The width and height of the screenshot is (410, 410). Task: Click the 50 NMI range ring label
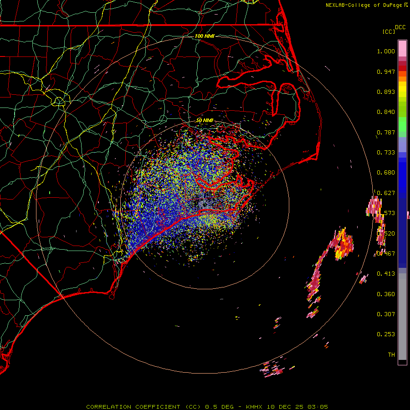[205, 120]
